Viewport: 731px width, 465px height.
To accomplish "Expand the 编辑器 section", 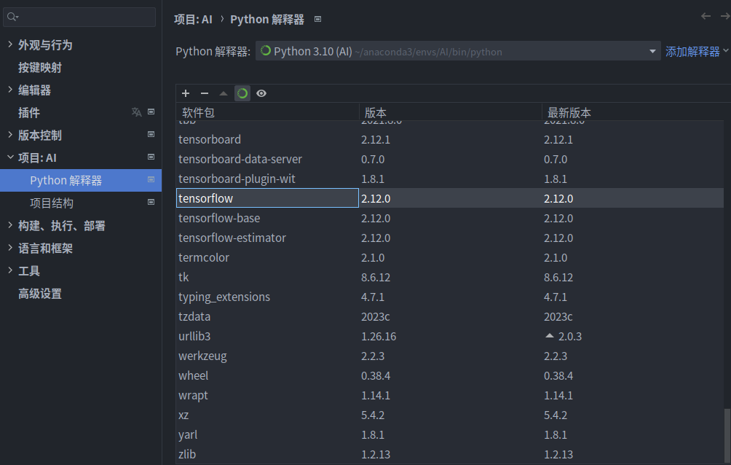I will (10, 89).
